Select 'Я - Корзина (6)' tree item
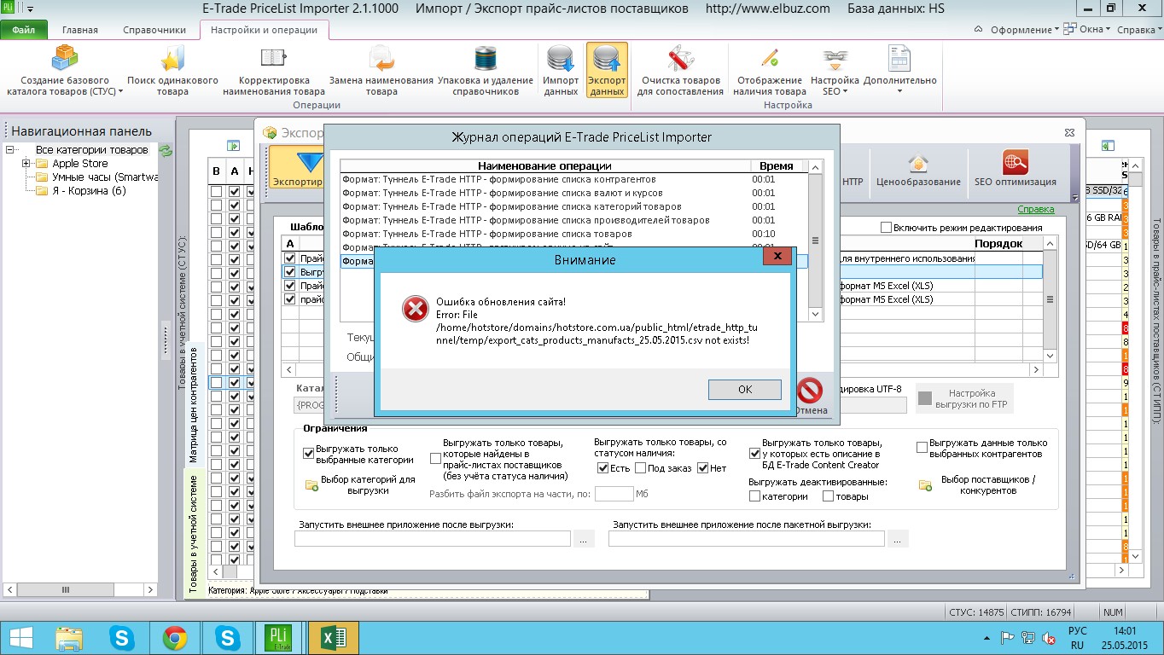 (x=89, y=191)
